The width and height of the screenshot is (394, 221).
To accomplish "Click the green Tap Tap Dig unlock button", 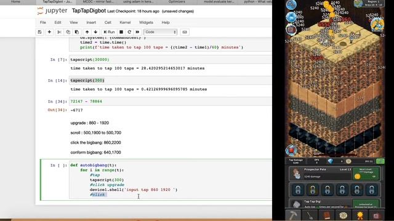I will click(366, 204).
